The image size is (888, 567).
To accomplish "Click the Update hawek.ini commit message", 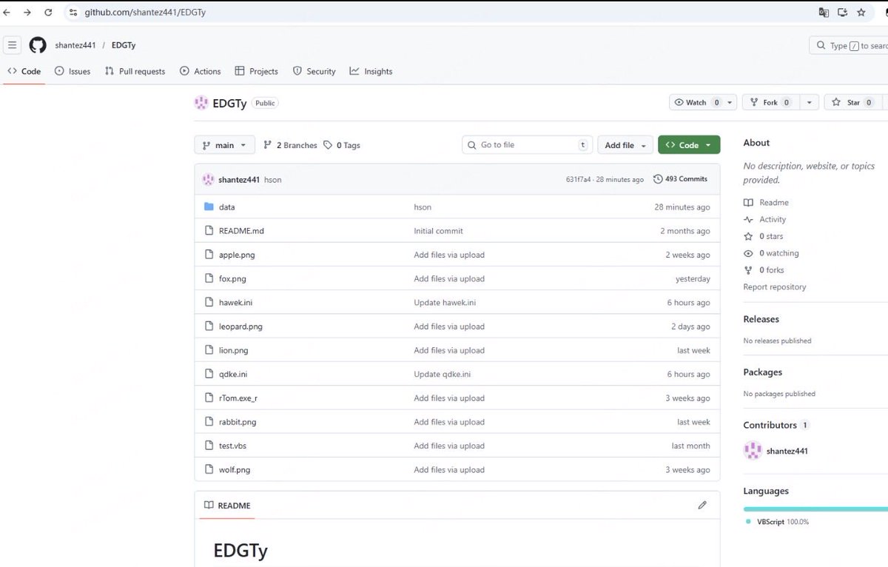I will click(445, 303).
